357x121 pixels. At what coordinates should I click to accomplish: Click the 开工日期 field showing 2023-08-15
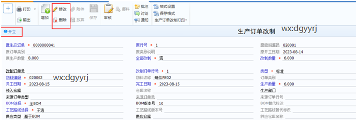pos(76,84)
